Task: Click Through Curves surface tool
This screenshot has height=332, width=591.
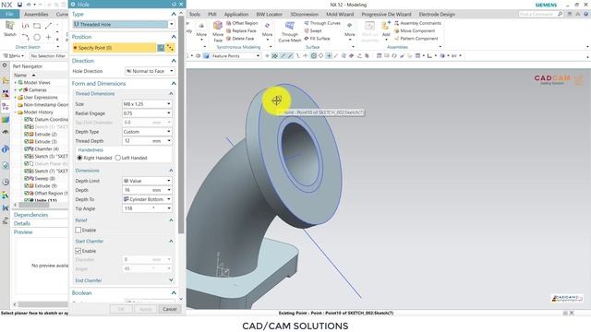Action: tap(322, 23)
